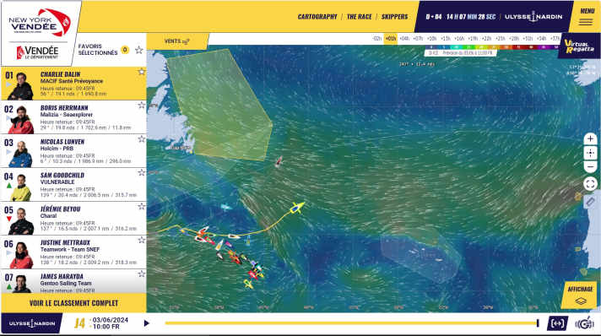Viewport: 601px width, 336px height.
Task: Select the yellow leading boat on the map
Action: (296, 208)
